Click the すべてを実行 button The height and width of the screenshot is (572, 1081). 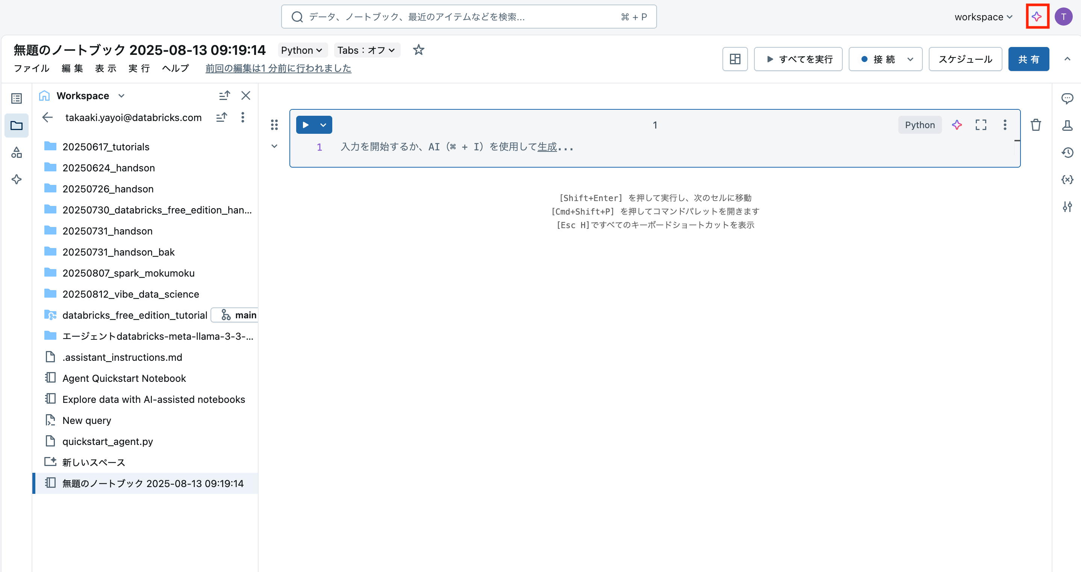click(798, 59)
